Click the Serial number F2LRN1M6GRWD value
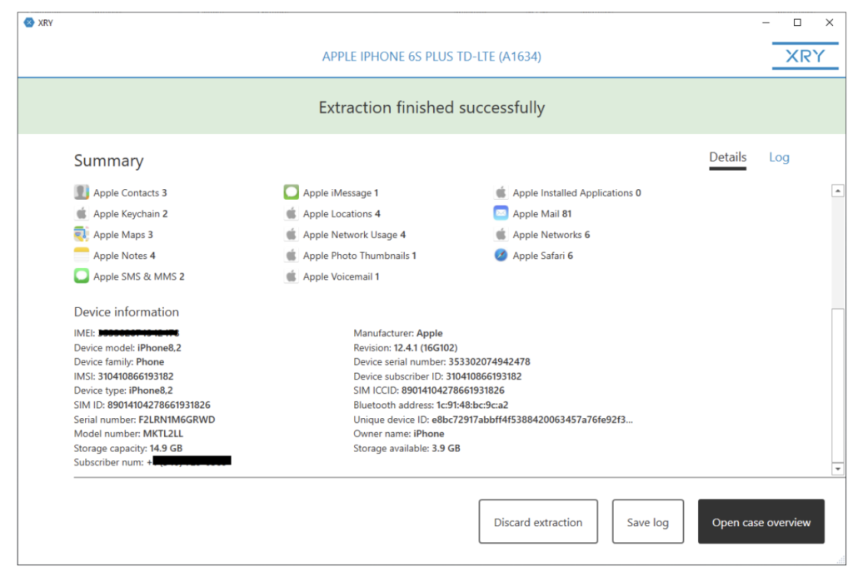The width and height of the screenshot is (853, 572). click(177, 419)
